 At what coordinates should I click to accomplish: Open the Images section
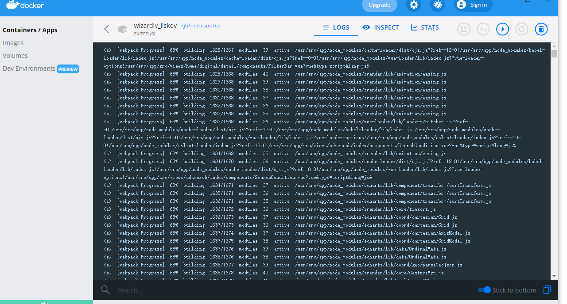click(13, 43)
